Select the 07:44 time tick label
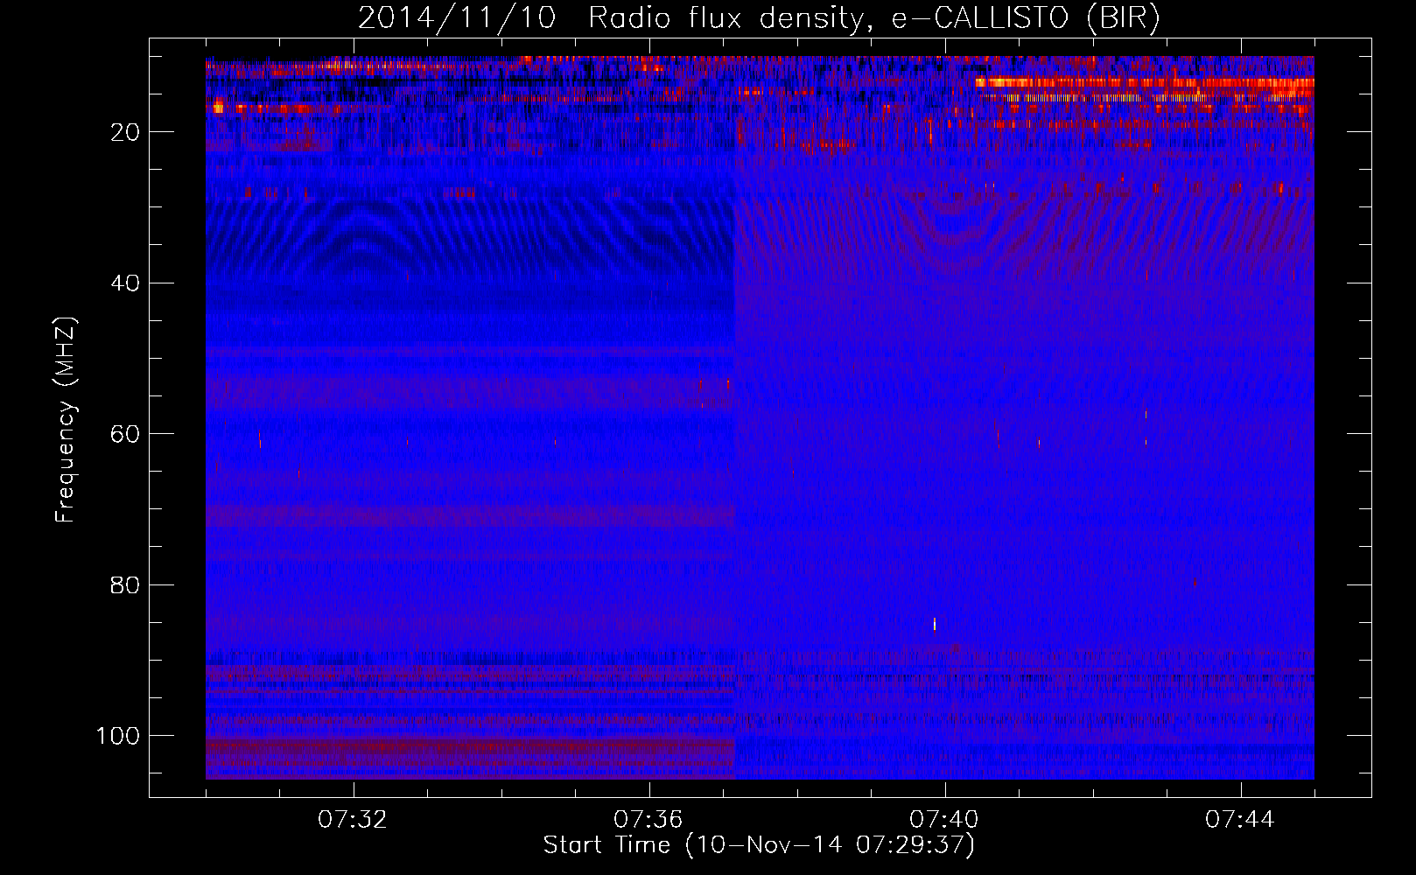1416x875 pixels. coord(1241,820)
